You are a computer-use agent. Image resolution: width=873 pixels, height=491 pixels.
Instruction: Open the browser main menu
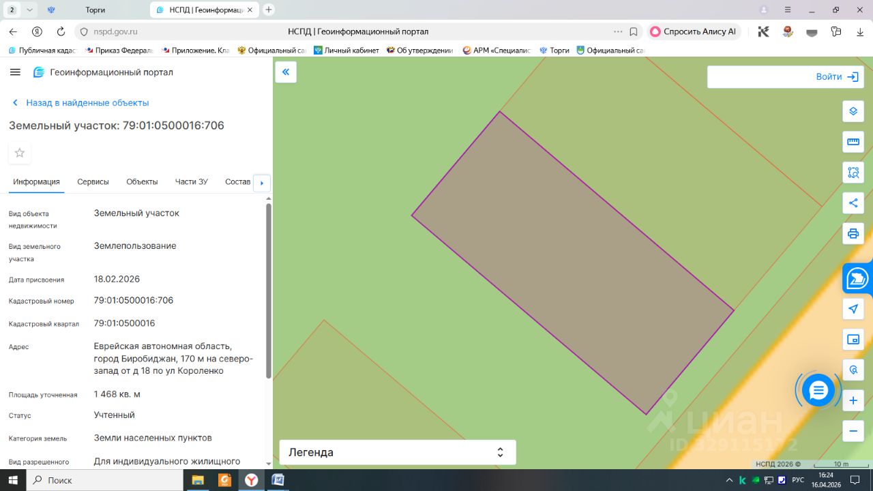[x=788, y=10]
